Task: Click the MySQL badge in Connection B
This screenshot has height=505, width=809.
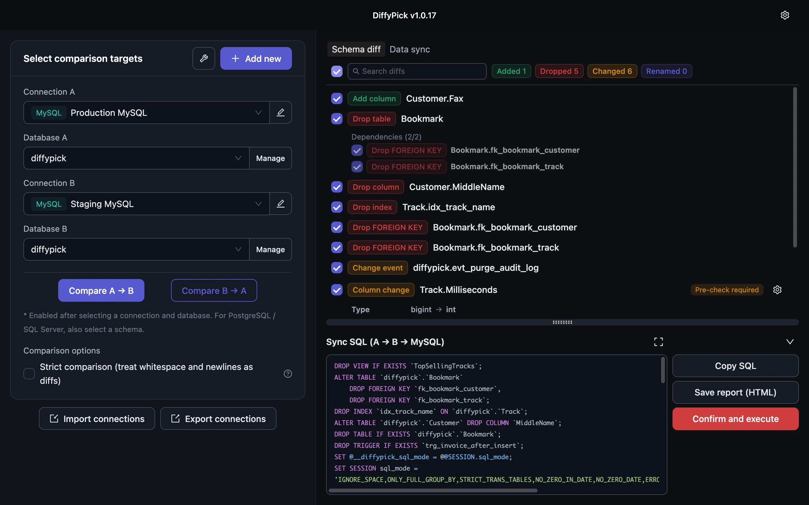Action: [x=49, y=204]
